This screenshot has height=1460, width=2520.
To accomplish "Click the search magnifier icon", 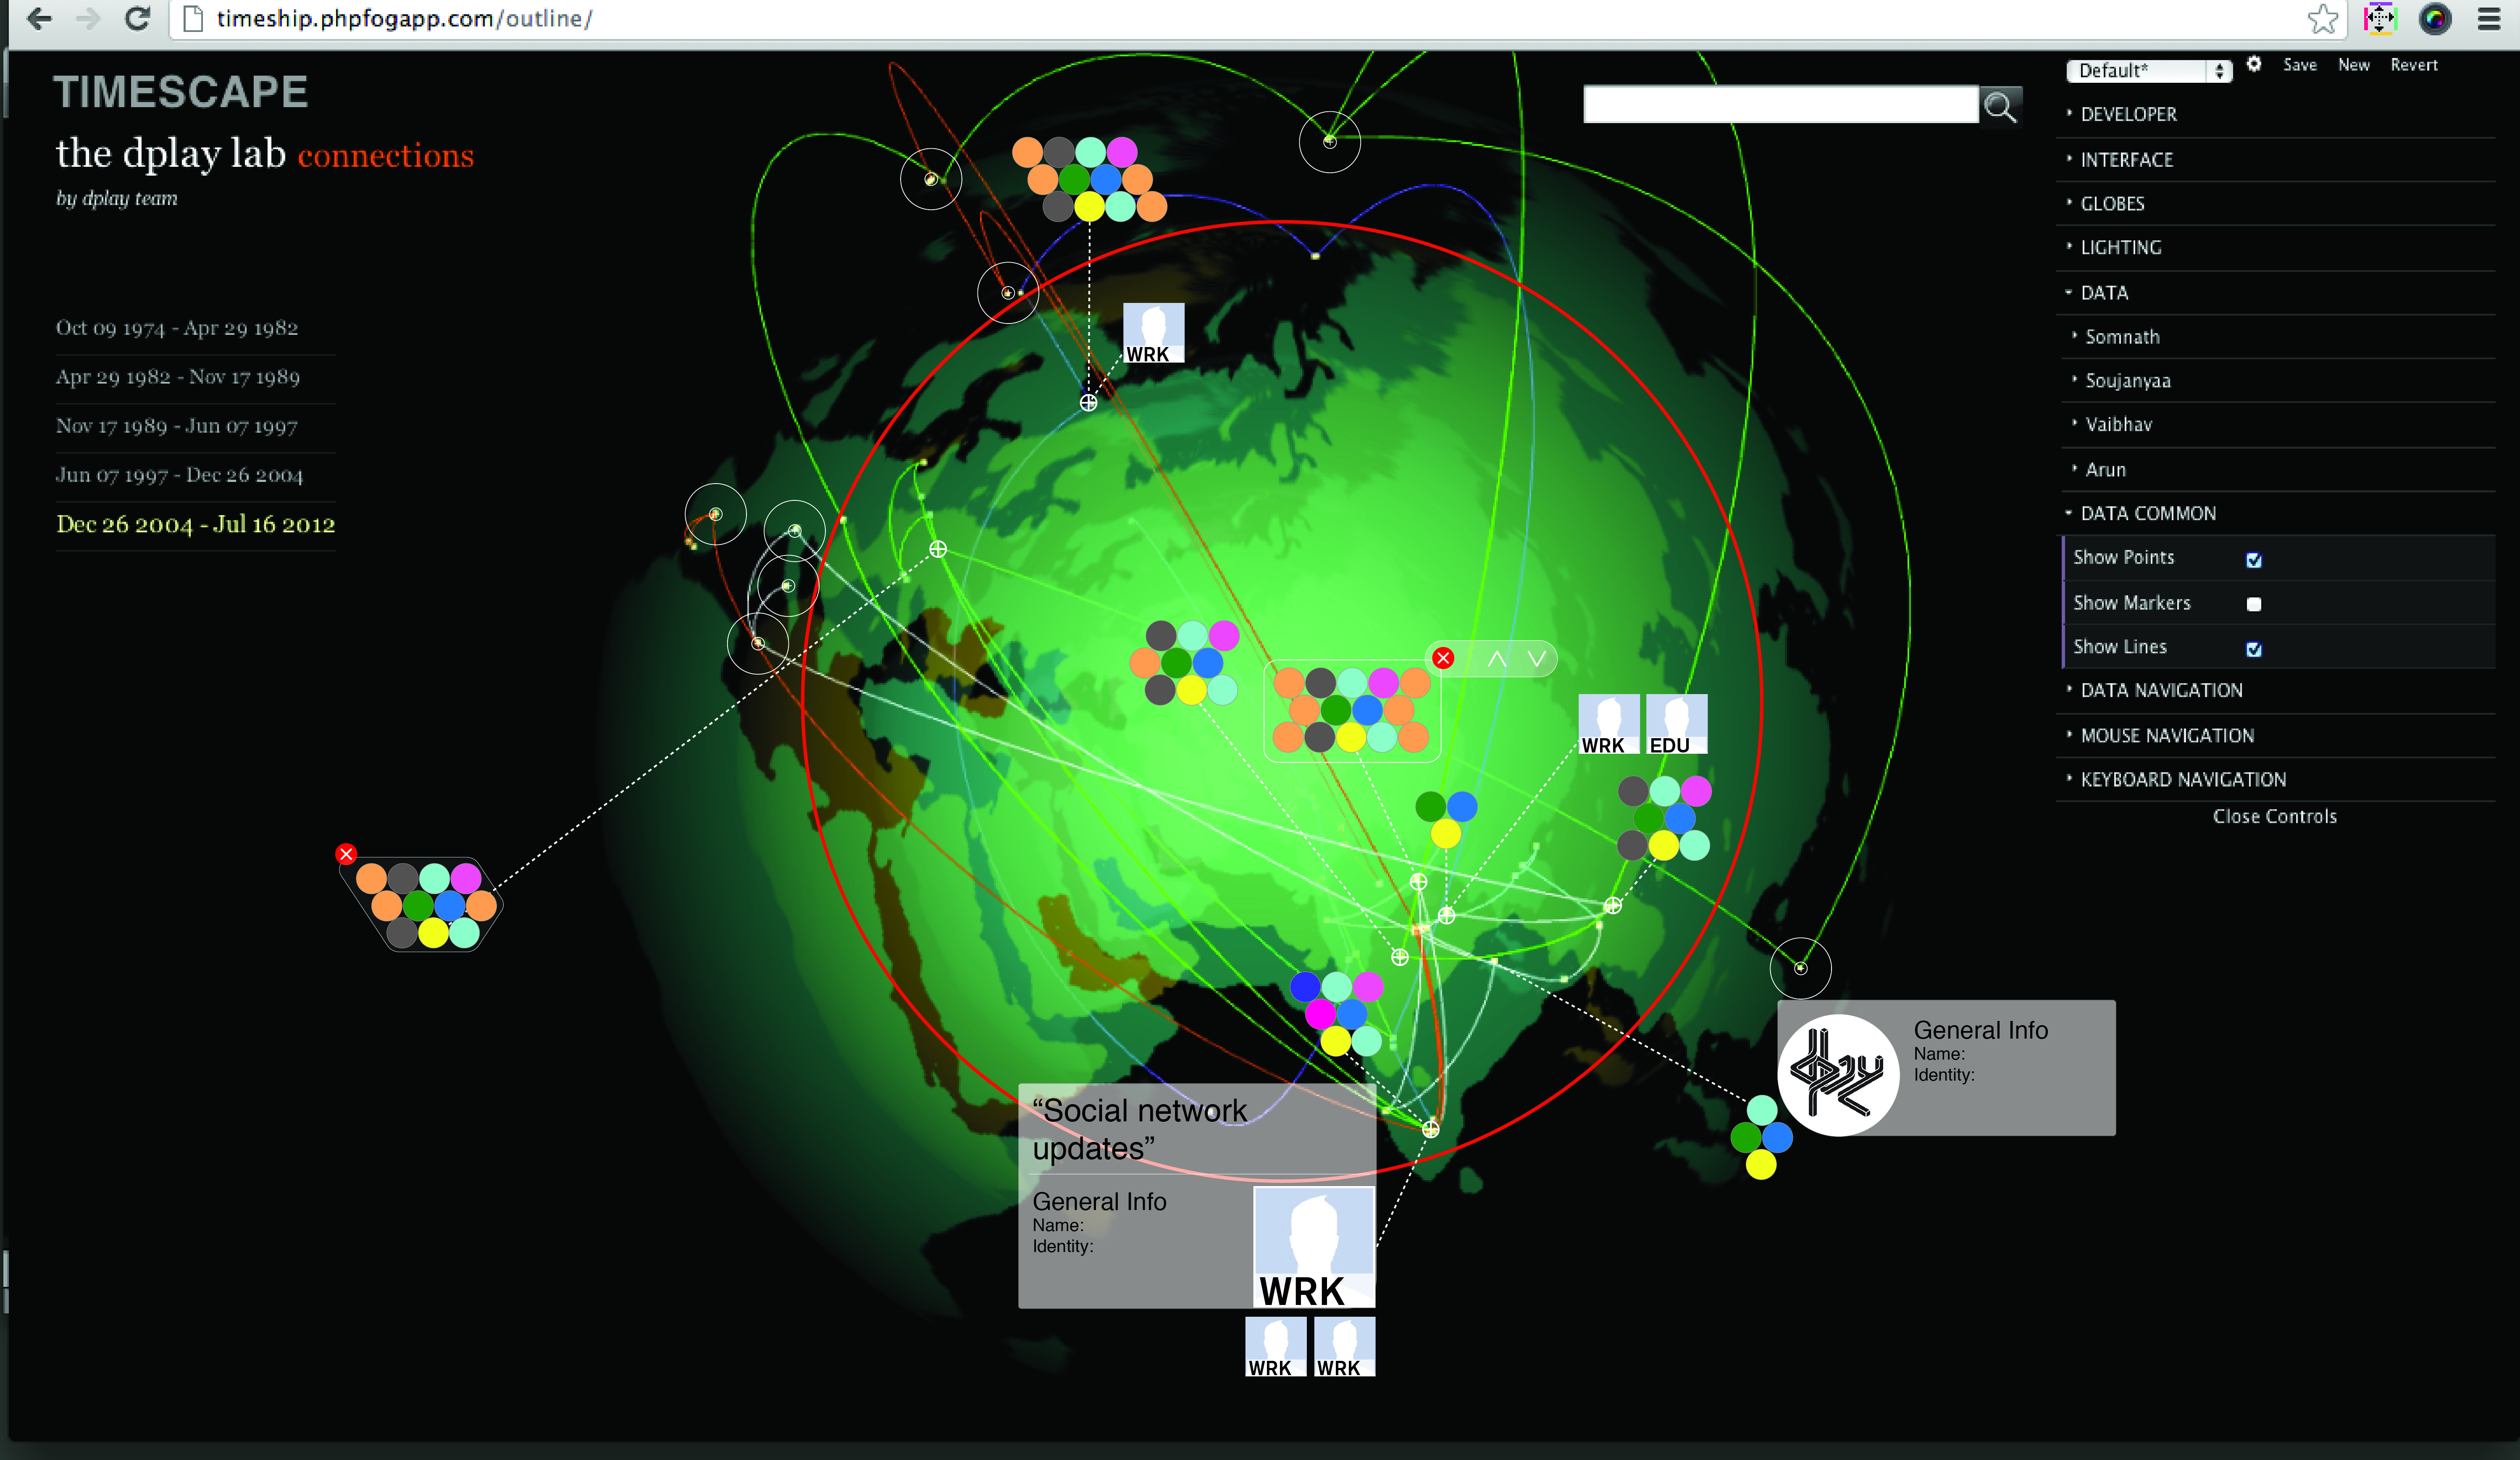I will (x=2000, y=106).
